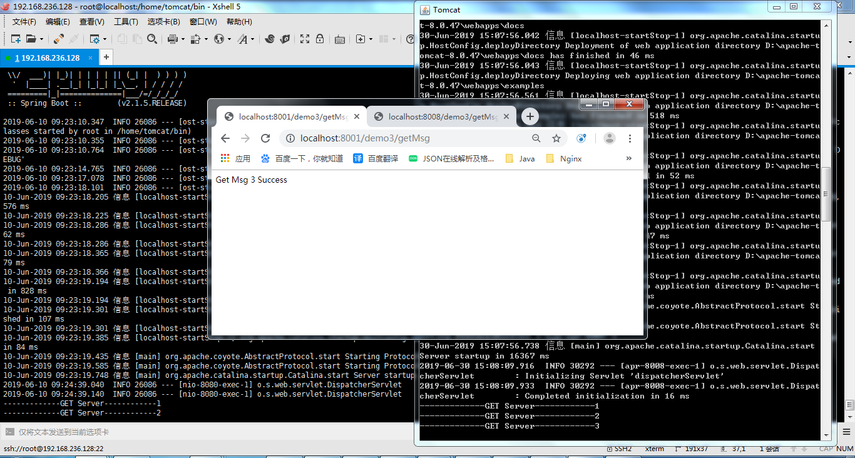Open the 应用 apps bookmark
Screen dimensions: 855x458
coord(235,158)
